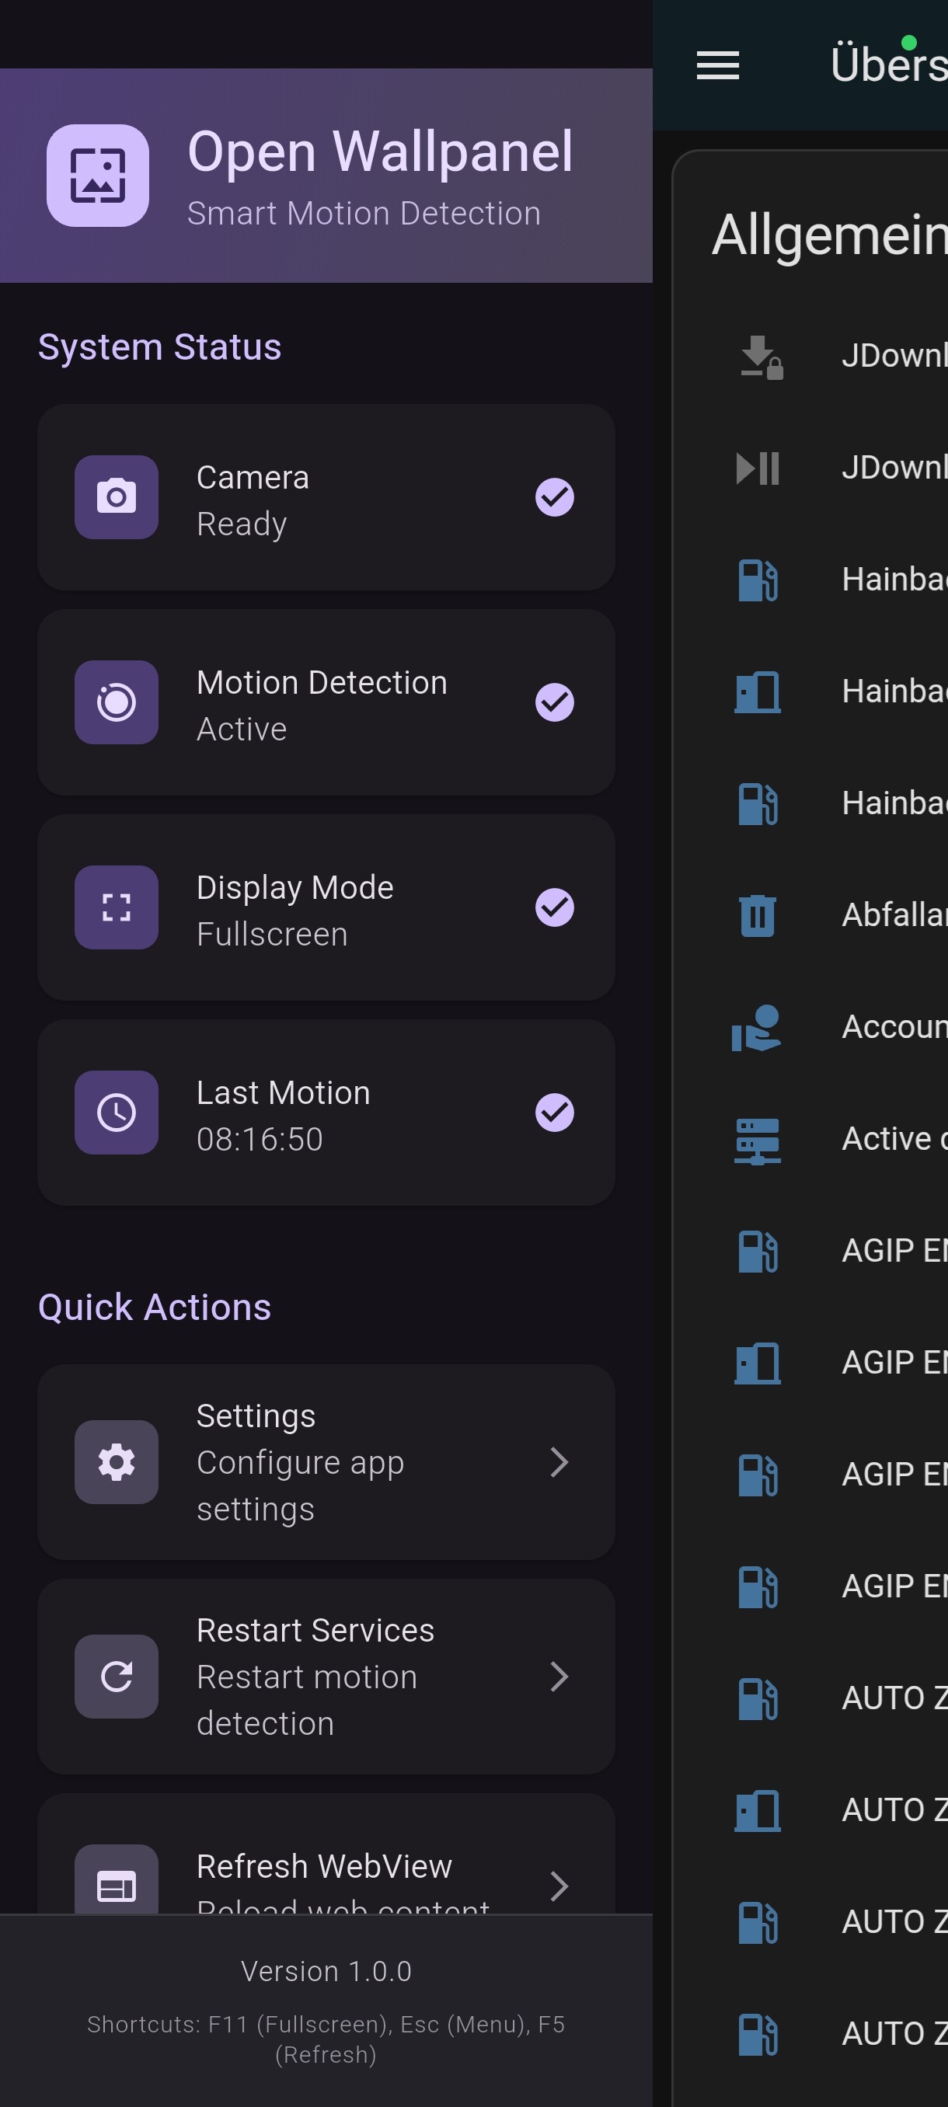Click the Settings gear icon
The height and width of the screenshot is (2107, 948).
pyautogui.click(x=116, y=1461)
